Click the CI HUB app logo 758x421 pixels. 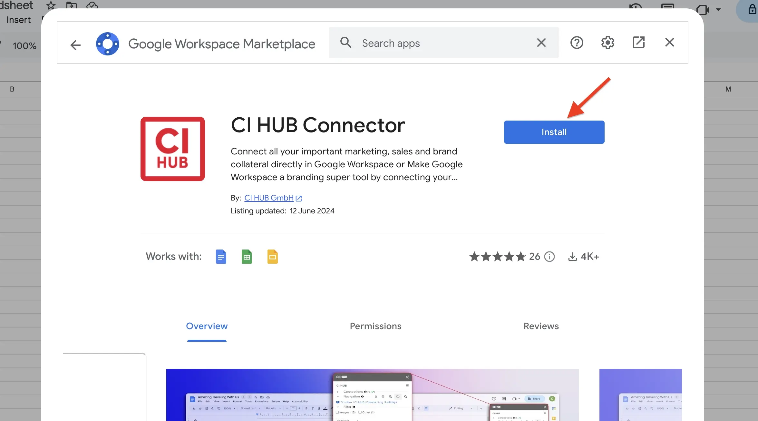coord(173,149)
